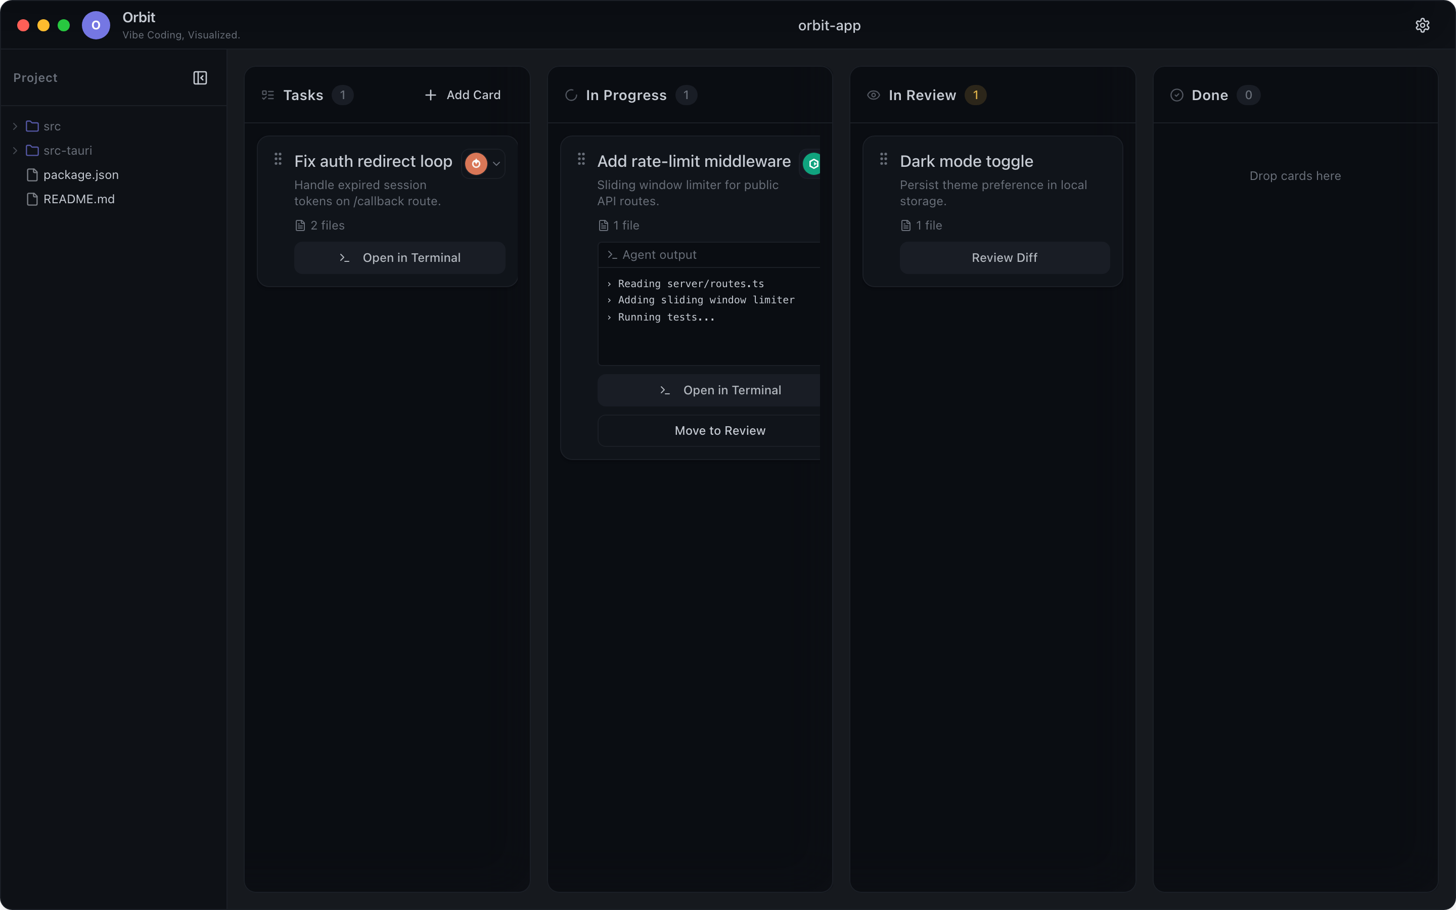This screenshot has height=910, width=1456.
Task: Open in Terminal on rate-limit middleware card
Action: coord(709,390)
